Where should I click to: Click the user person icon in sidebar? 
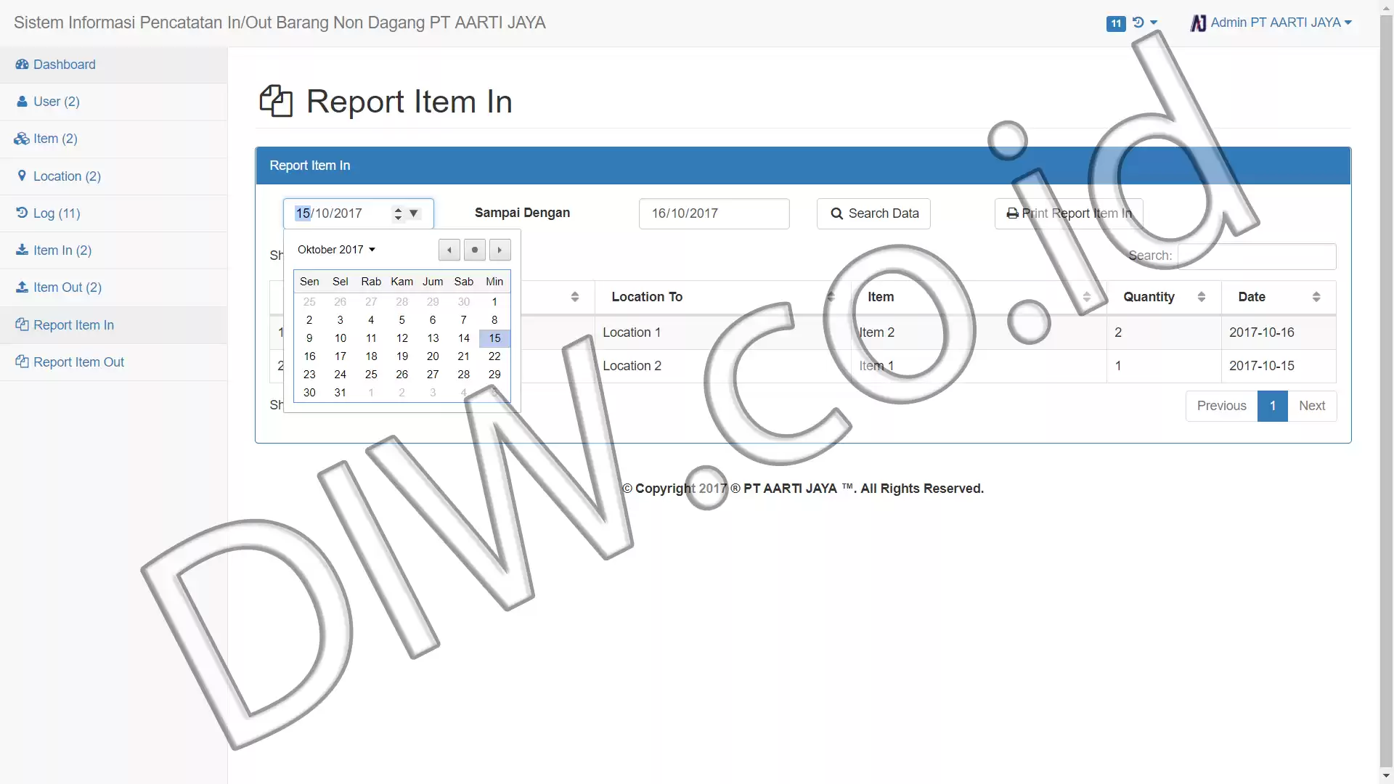[22, 102]
